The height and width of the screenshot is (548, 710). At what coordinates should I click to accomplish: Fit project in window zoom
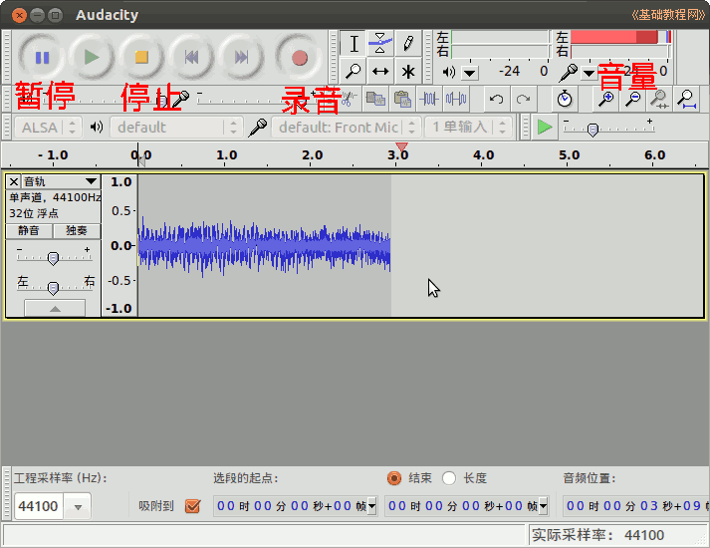pos(687,99)
